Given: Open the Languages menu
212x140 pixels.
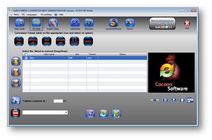Looking at the screenshot, I should [x=31, y=14].
